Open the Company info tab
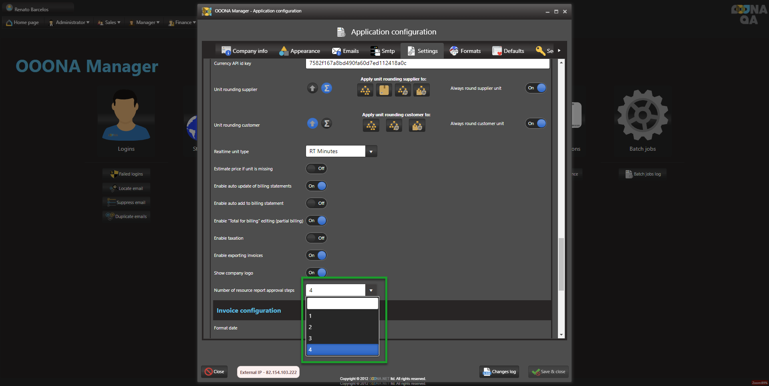The height and width of the screenshot is (386, 769). click(x=244, y=51)
